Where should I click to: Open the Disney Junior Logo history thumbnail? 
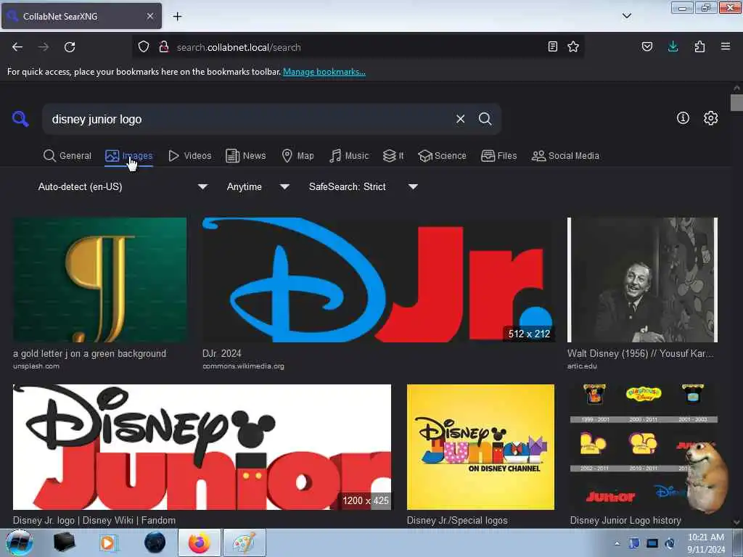point(644,447)
